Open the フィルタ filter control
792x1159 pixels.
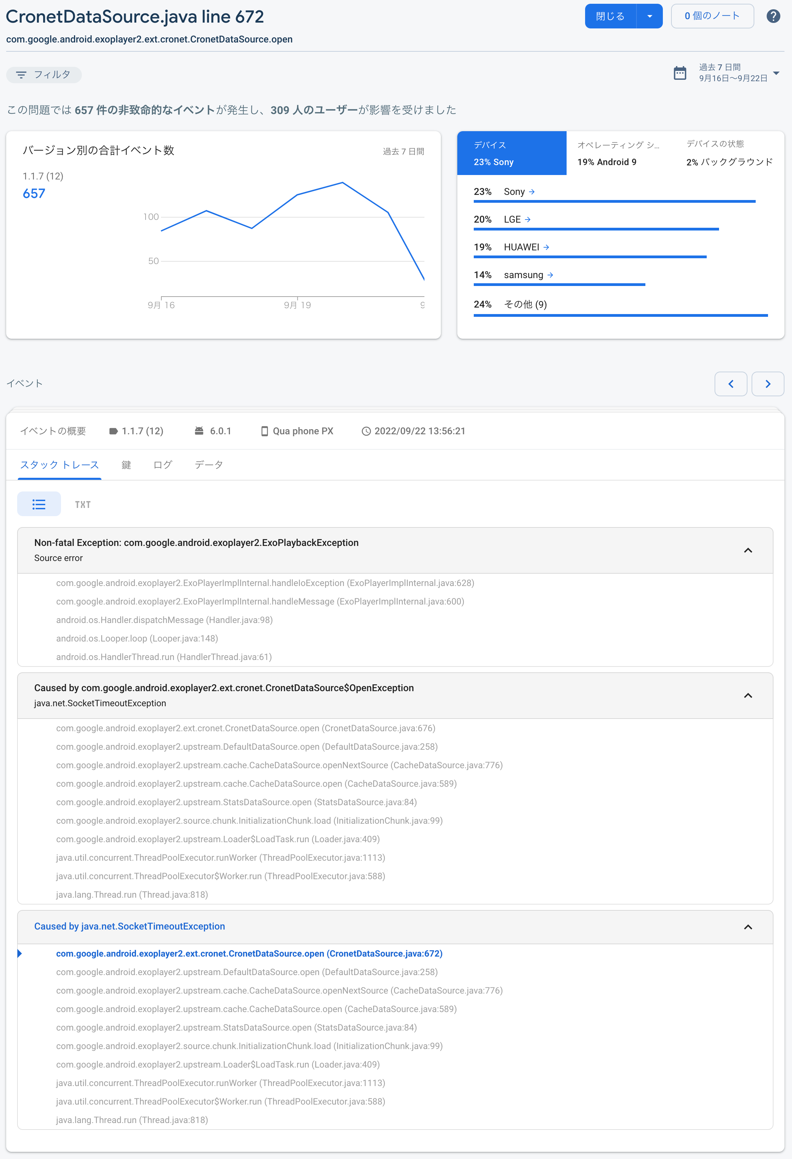click(44, 74)
